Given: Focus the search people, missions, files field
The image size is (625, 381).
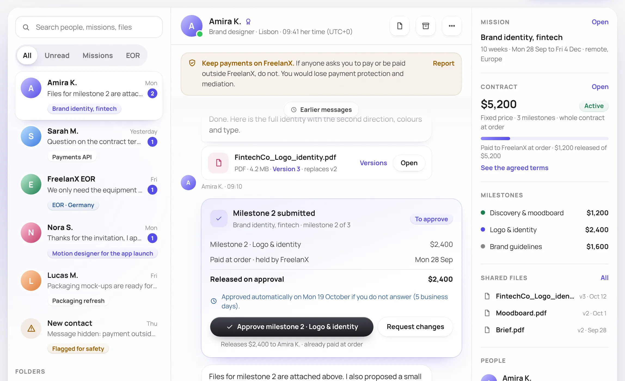Looking at the screenshot, I should (89, 27).
